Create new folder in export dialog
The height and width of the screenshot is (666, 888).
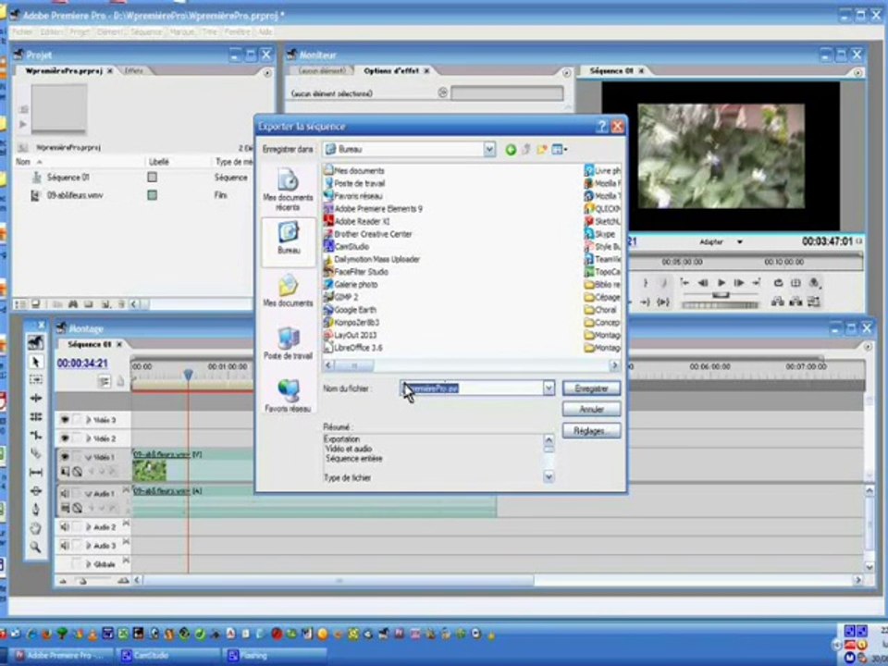(x=542, y=150)
